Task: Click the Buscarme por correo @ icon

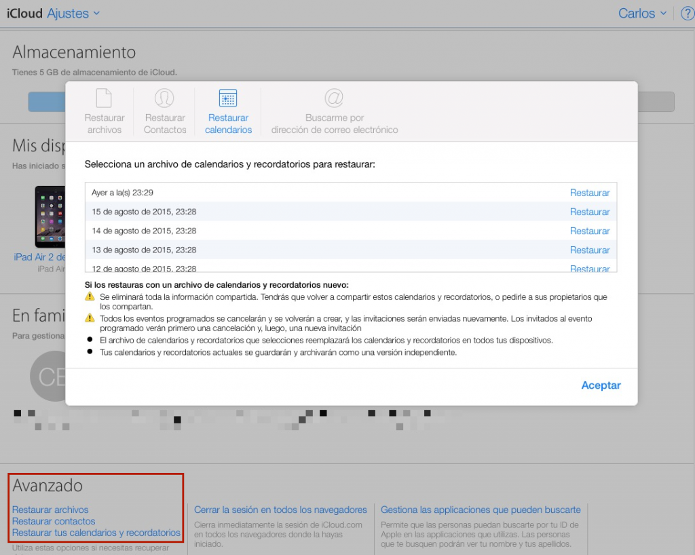Action: (334, 98)
